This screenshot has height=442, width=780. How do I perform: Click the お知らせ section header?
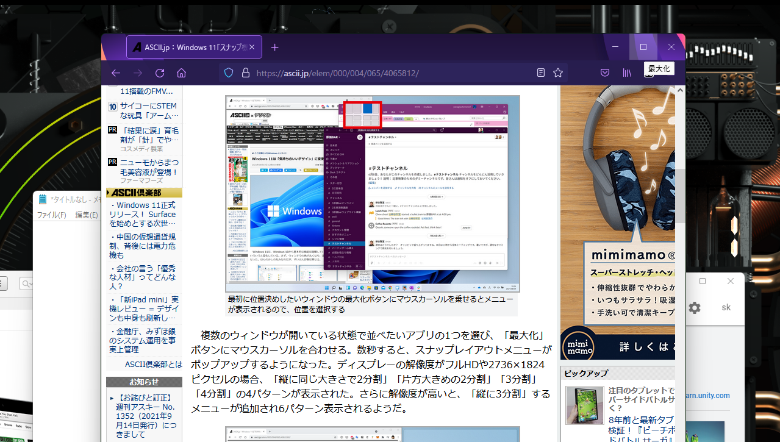(x=145, y=382)
